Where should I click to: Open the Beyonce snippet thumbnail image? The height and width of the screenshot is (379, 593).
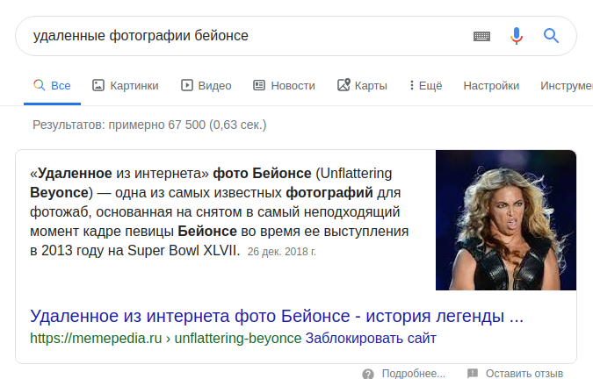pos(506,219)
